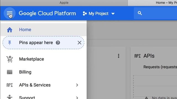Screen dimensions: 177x99
Task: Open the help question mark for pins
Action: click(x=58, y=43)
